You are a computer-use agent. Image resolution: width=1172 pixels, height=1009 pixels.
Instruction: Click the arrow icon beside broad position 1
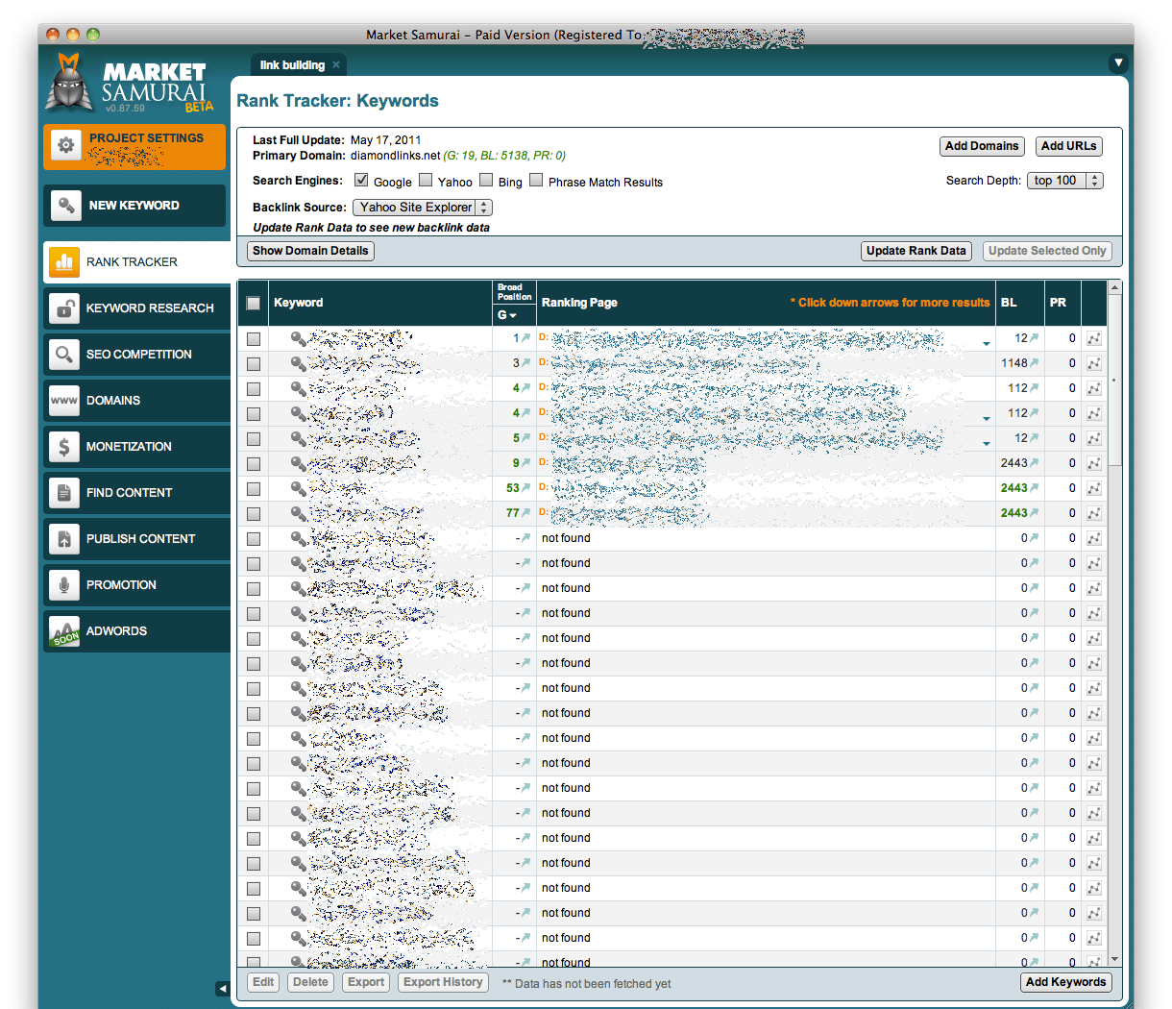click(x=525, y=337)
